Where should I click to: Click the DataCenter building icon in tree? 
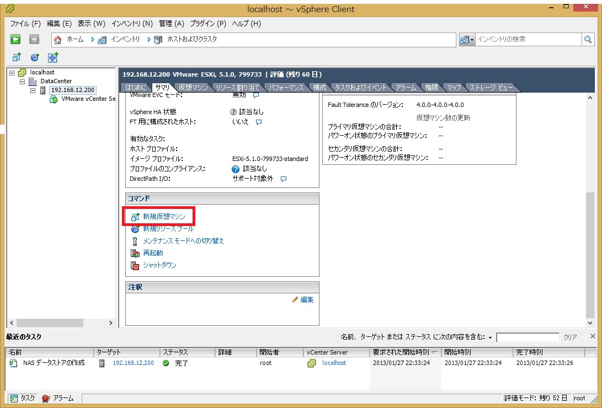(33, 81)
